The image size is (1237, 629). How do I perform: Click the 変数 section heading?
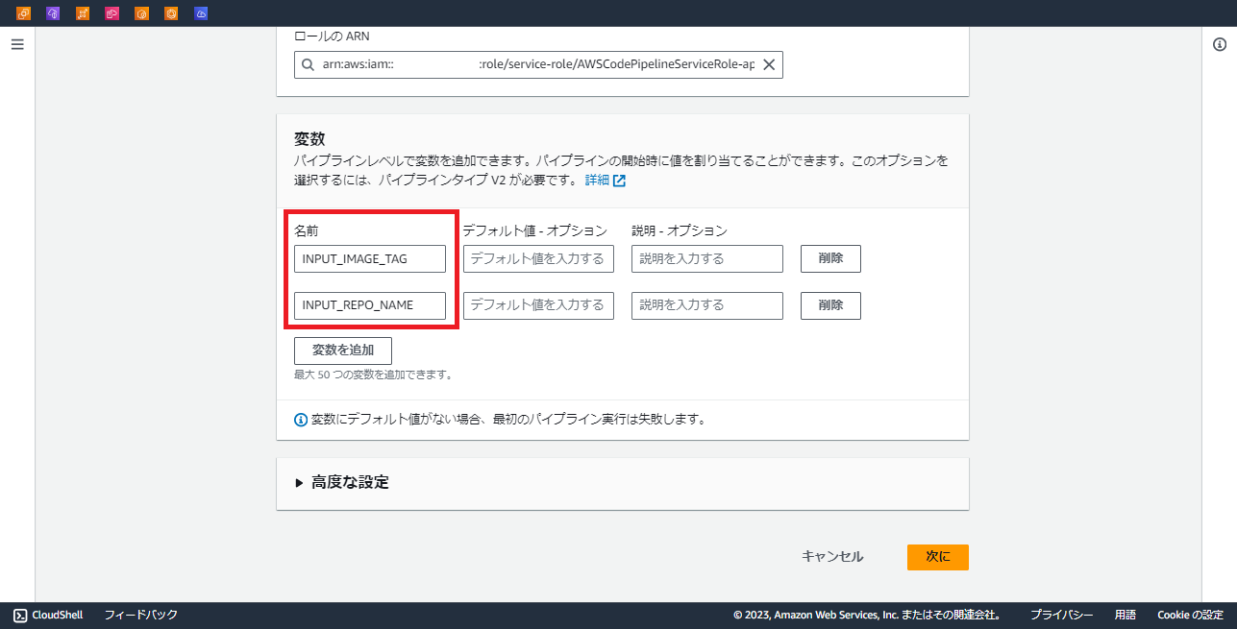coord(309,139)
